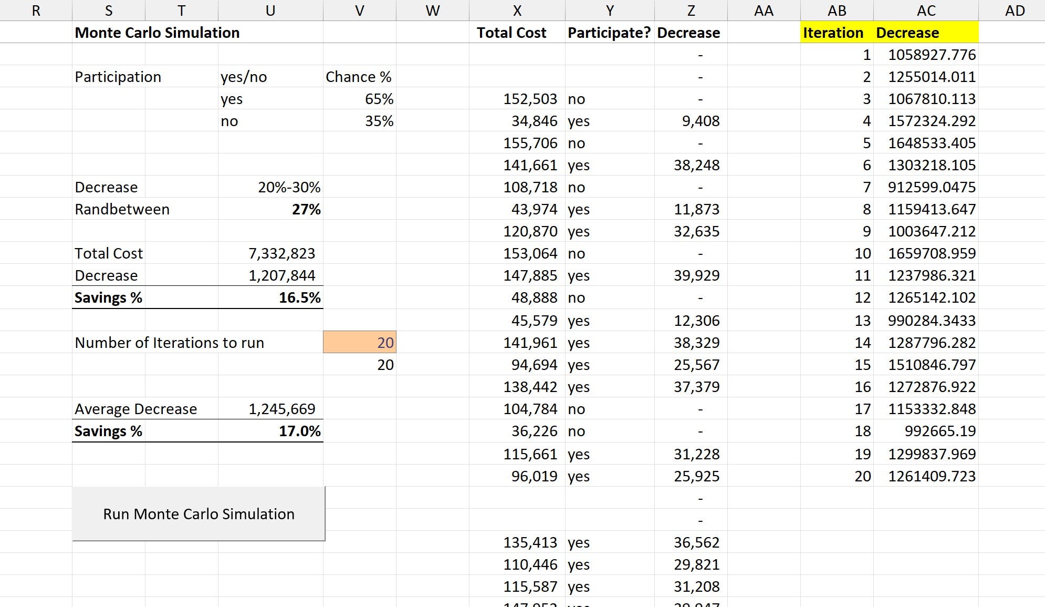Select 'Number of Iterations to run' label

169,343
